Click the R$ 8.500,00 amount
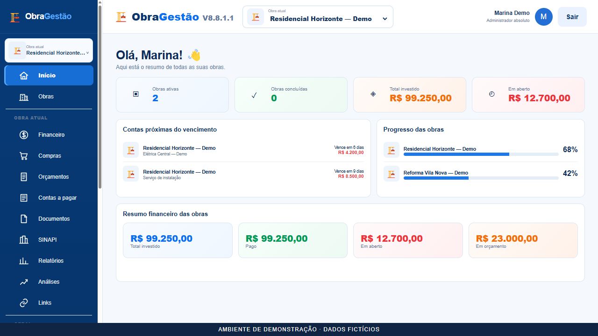 pos(351,176)
